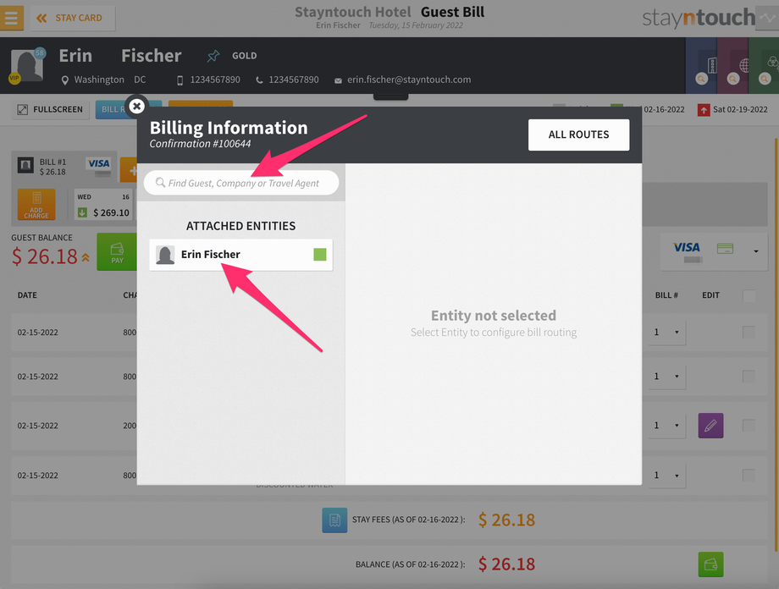This screenshot has width=779, height=589.
Task: Open the group card tab on the far right
Action: coord(764,65)
